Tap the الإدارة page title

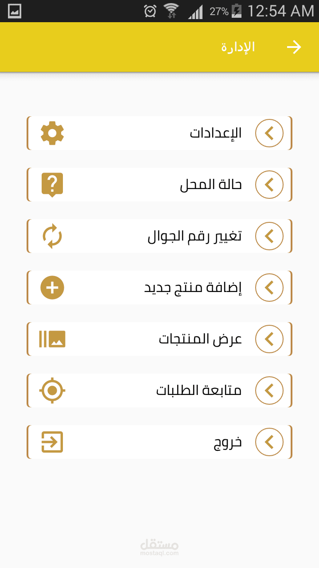(238, 47)
